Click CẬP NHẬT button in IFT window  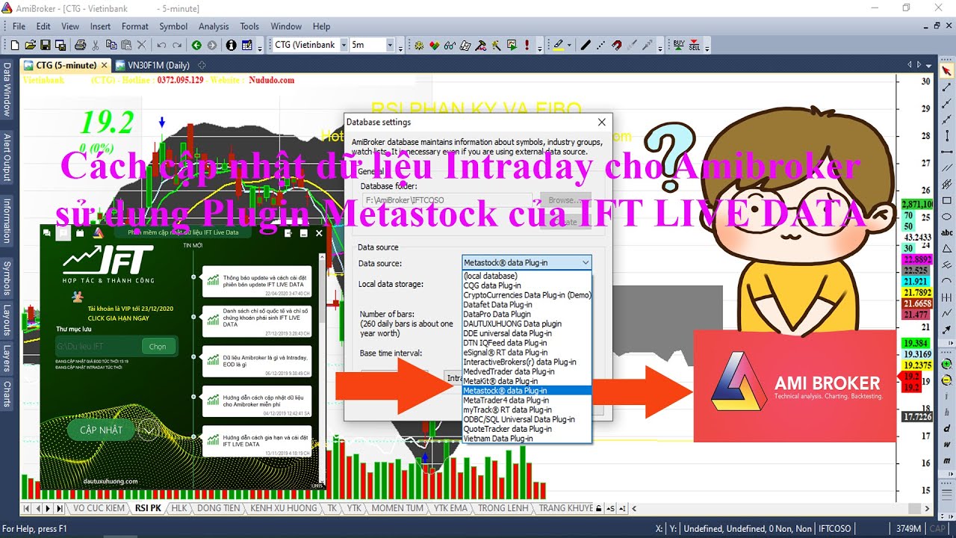point(101,430)
